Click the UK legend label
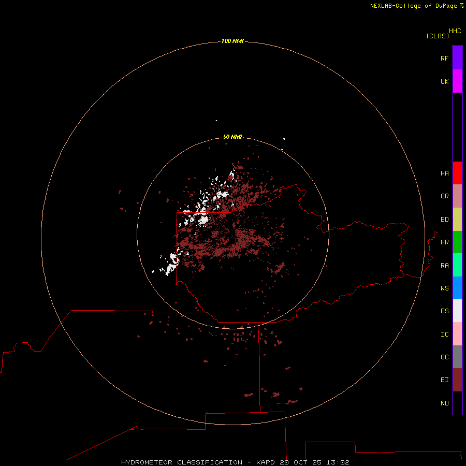This screenshot has width=466, height=466. (x=444, y=81)
